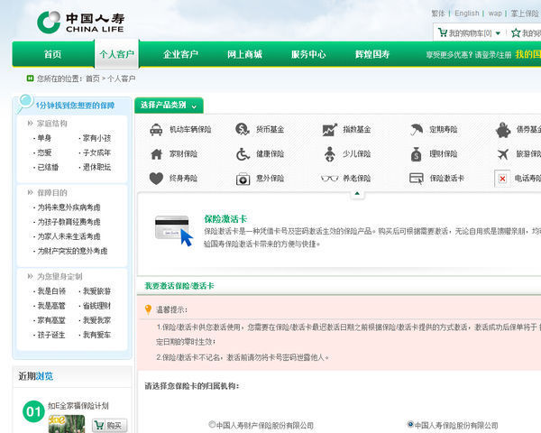Click the orange pin icon beside 温馨提示
541x433 pixels.
pos(148,309)
